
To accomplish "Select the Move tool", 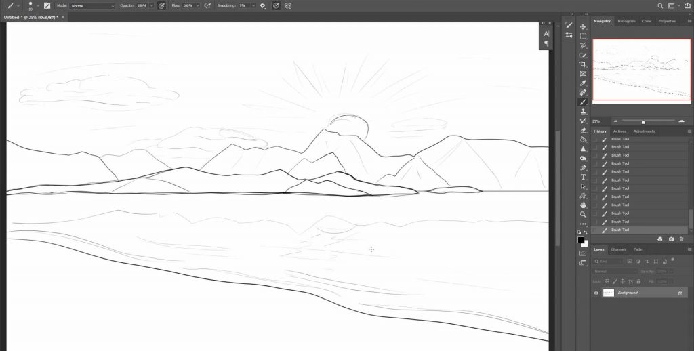I will (583, 27).
